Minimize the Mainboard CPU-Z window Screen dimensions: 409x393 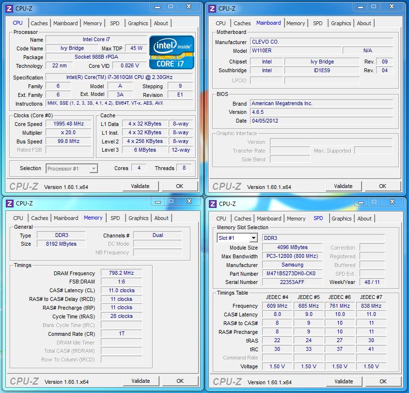coord(361,7)
